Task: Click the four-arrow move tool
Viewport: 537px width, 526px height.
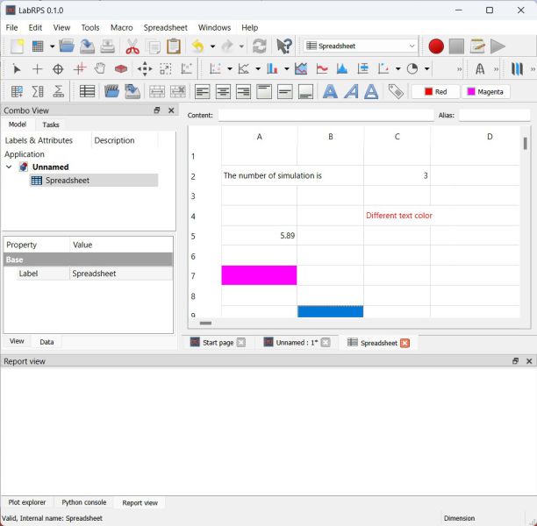Action: 145,69
